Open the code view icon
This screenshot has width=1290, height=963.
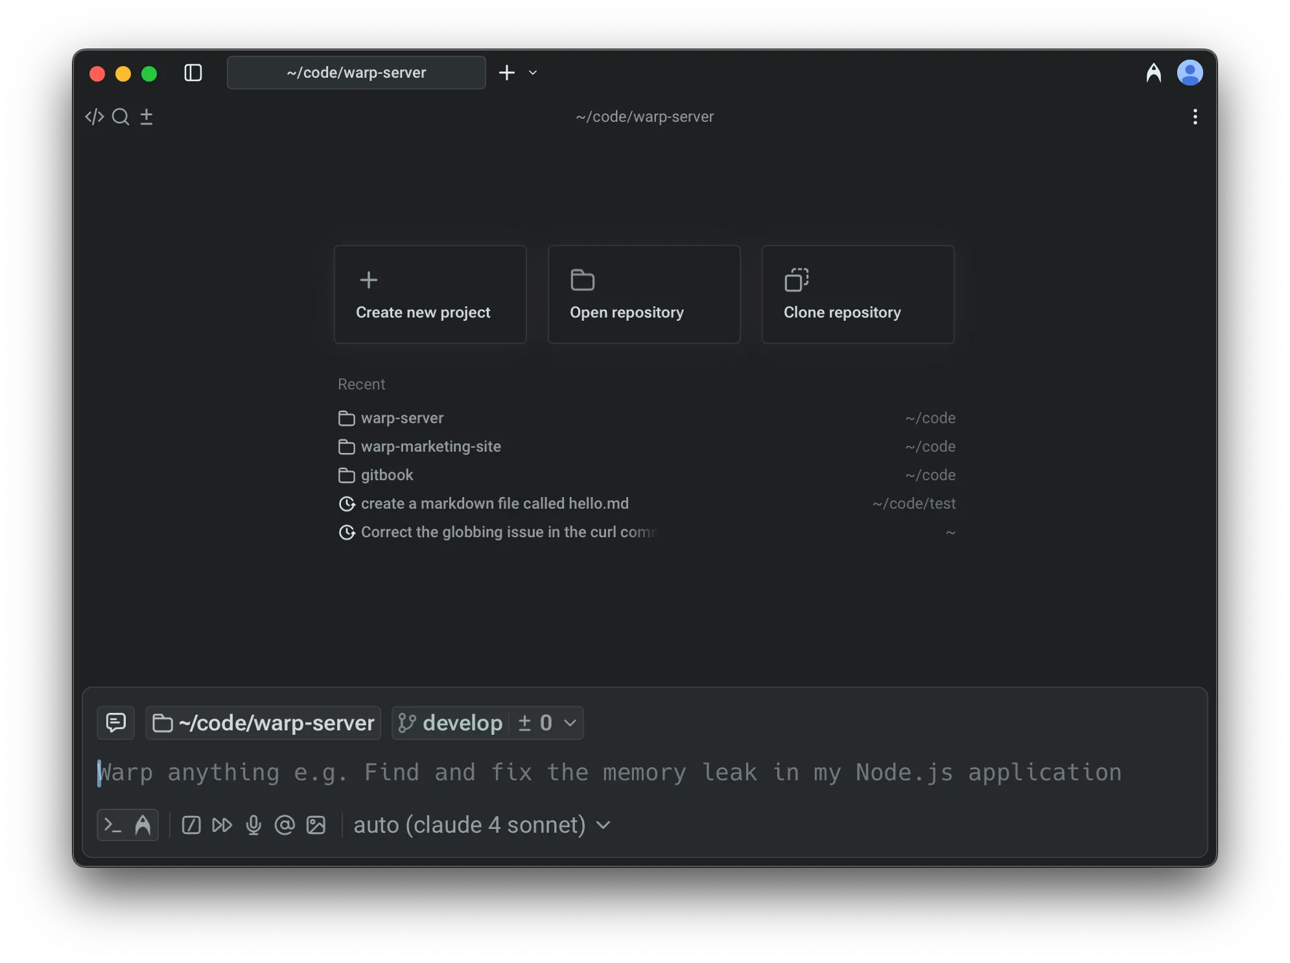95,117
